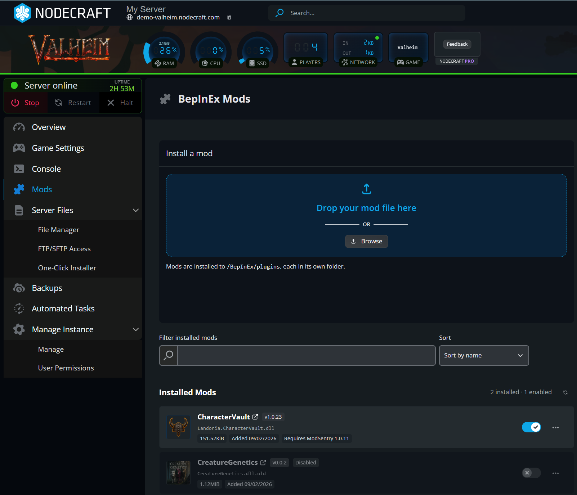Open the Console page
Image resolution: width=577 pixels, height=495 pixels.
click(x=73, y=169)
